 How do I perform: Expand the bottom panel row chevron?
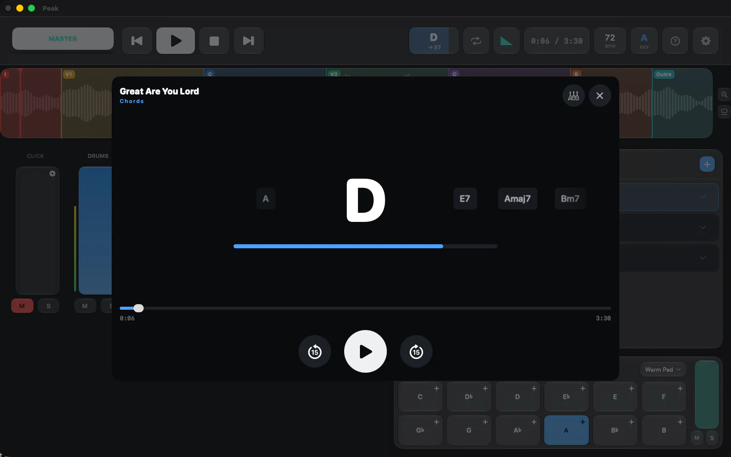tap(703, 258)
